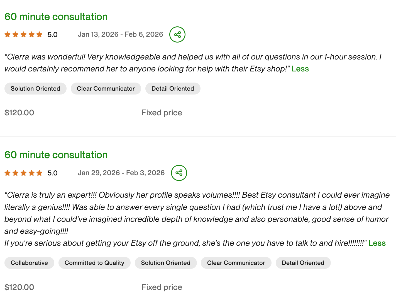Click Detail Oriented tag in the second review

[x=303, y=263]
